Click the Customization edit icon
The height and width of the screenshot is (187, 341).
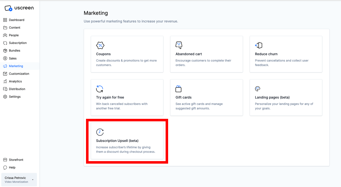coord(5,74)
